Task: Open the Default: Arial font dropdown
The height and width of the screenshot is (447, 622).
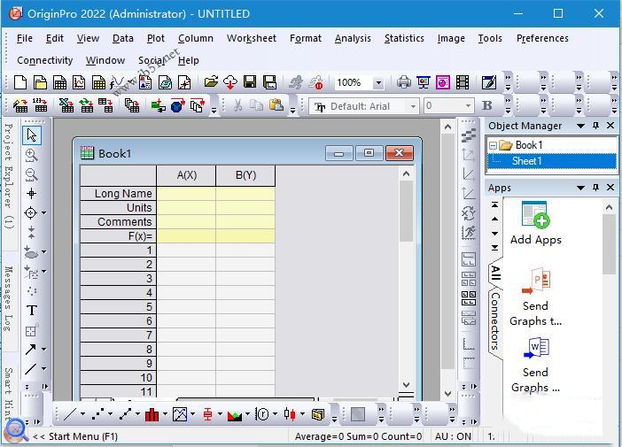Action: [x=413, y=106]
